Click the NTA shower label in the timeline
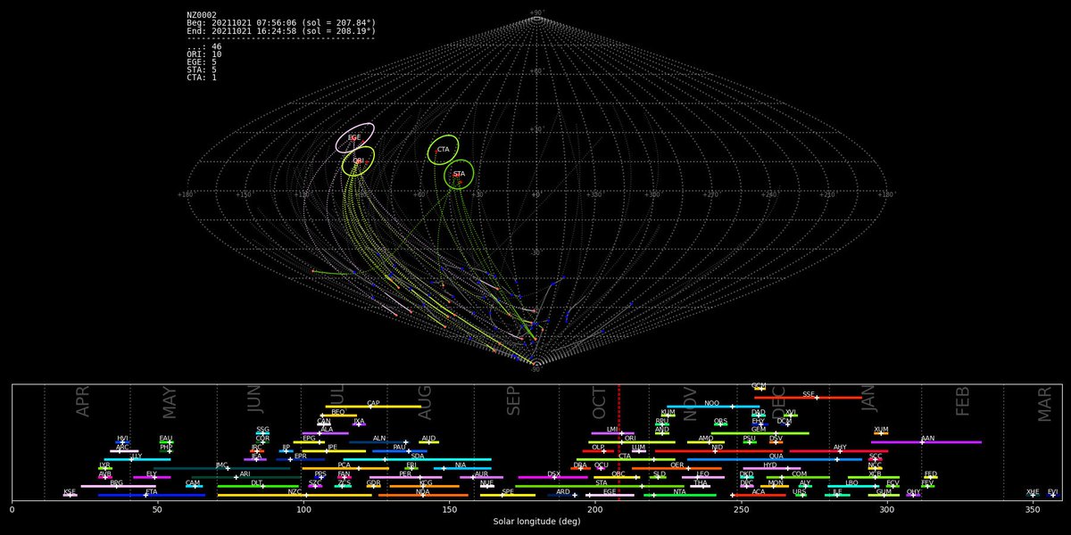This screenshot has width=1071, height=535. tap(680, 491)
